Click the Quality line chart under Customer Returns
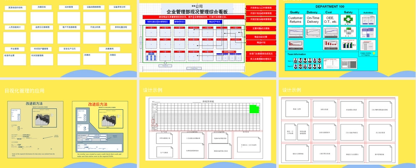The height and width of the screenshot is (168, 416). (295, 33)
